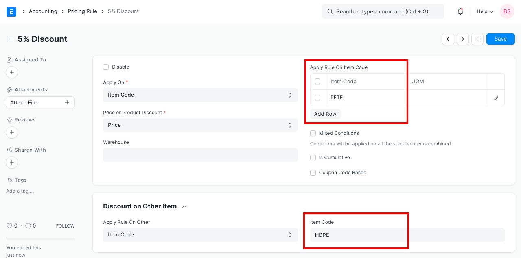The width and height of the screenshot is (521, 258).
Task: Open the Pricing Rule list from breadcrumb
Action: pos(83,11)
